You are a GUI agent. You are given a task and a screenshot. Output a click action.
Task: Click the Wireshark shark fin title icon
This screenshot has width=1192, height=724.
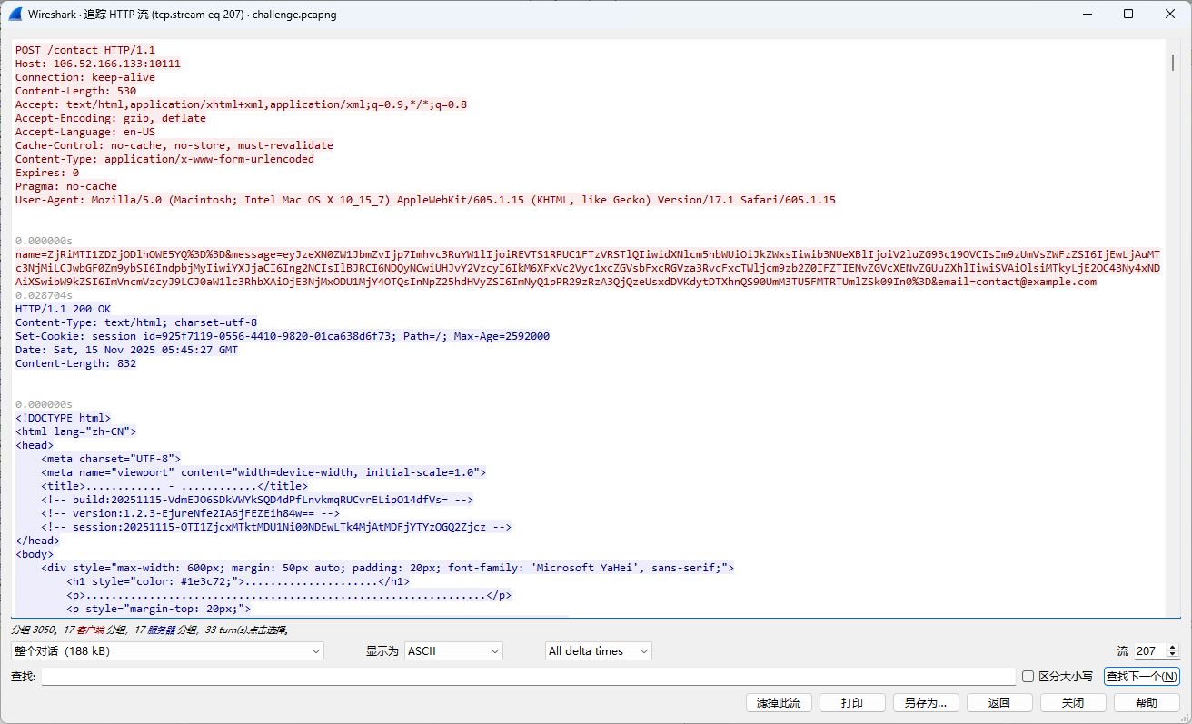coord(15,15)
